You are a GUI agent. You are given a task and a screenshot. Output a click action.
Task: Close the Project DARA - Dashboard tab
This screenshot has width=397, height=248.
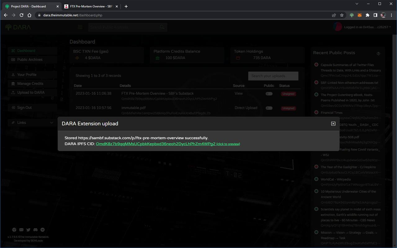point(57,6)
